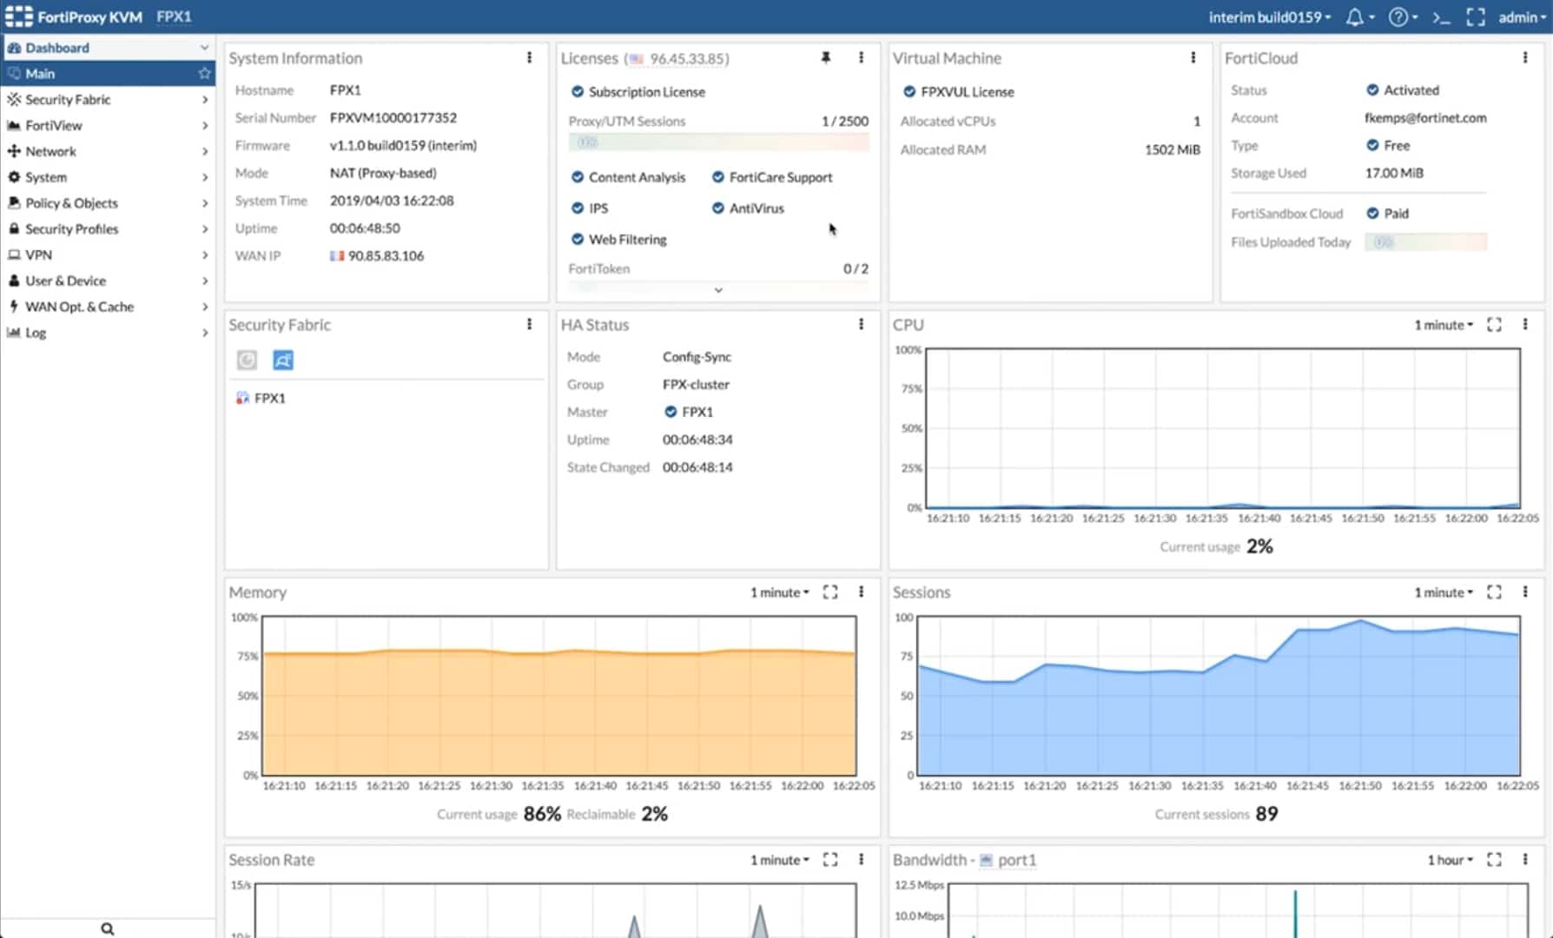Click the notifications bell icon
1553x938 pixels.
(1354, 17)
